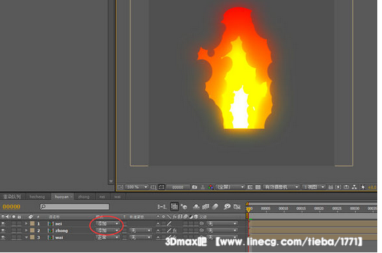The height and width of the screenshot is (253, 382).
Task: Open parent dropdown for nei layer
Action: pos(222,223)
